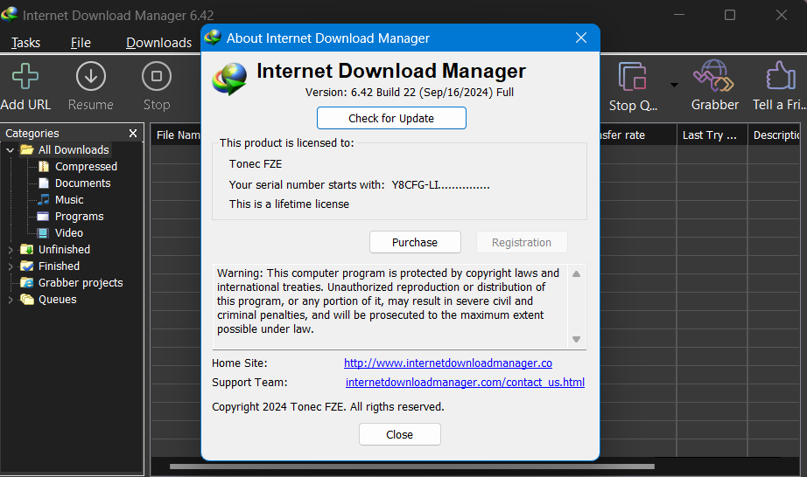Click the File Name column header
This screenshot has width=807, height=477.
pos(176,135)
